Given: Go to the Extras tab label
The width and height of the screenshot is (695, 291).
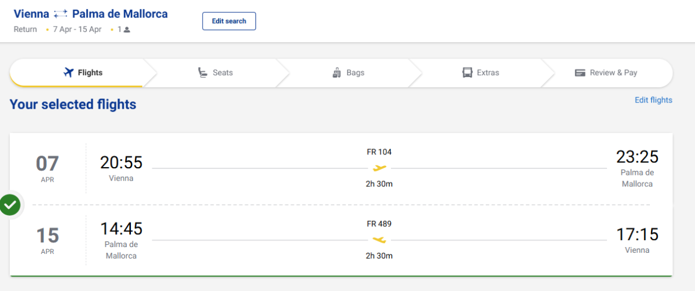Looking at the screenshot, I should (x=488, y=73).
